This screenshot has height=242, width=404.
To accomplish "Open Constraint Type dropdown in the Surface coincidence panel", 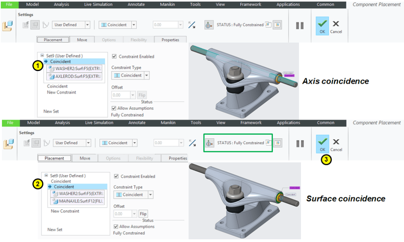I will tap(150, 195).
